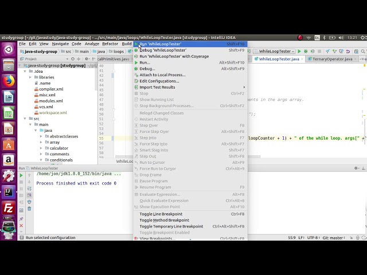Viewport: 367px width, 275px height.
Task: Open the WhileLoopTester run configuration dropdown
Action: tap(275, 51)
